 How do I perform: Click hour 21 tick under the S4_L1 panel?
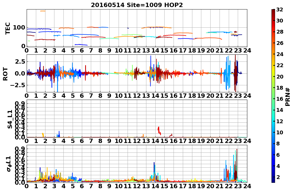[x=220, y=141]
